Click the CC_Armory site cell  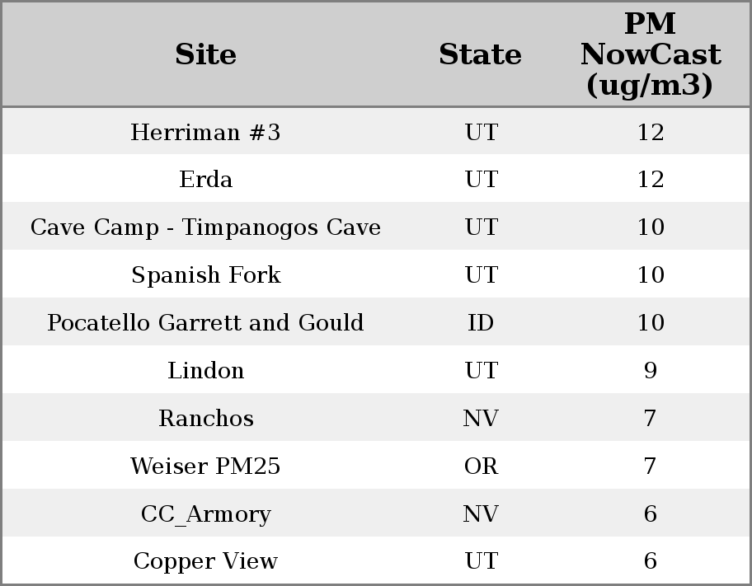coord(206,514)
